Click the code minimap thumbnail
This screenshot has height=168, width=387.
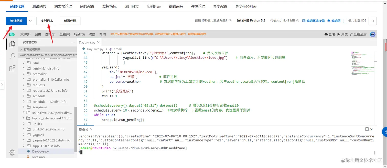point(362,63)
